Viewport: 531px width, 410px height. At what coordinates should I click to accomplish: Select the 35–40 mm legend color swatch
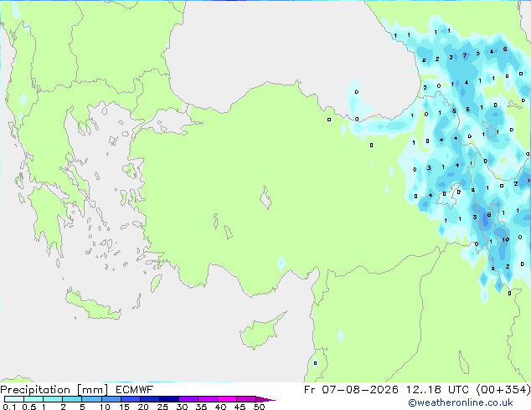(207, 399)
